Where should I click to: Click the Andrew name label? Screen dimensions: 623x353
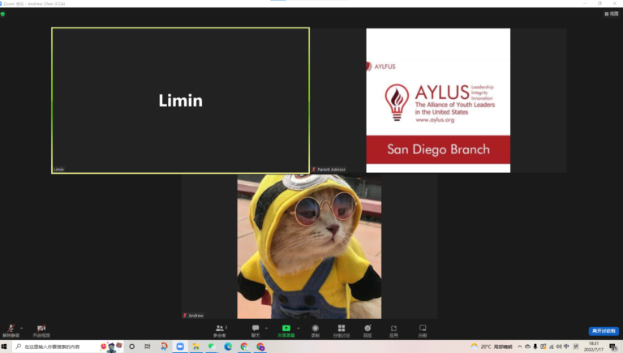click(195, 316)
